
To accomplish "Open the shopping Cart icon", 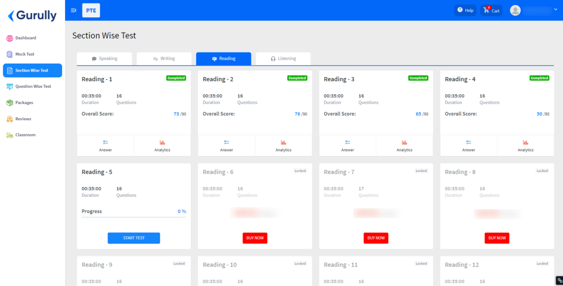I will [x=487, y=10].
